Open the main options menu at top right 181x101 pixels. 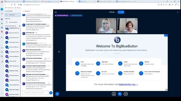178,12
